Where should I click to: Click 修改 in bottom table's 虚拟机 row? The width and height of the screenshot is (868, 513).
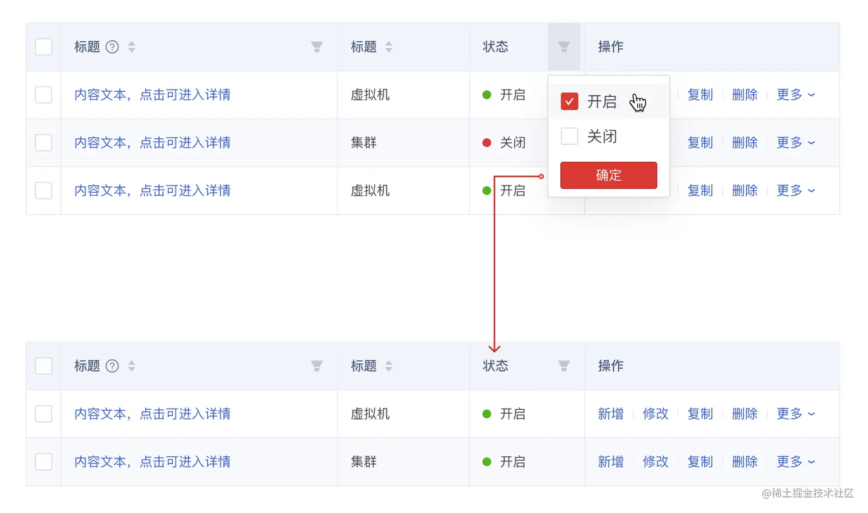point(656,414)
